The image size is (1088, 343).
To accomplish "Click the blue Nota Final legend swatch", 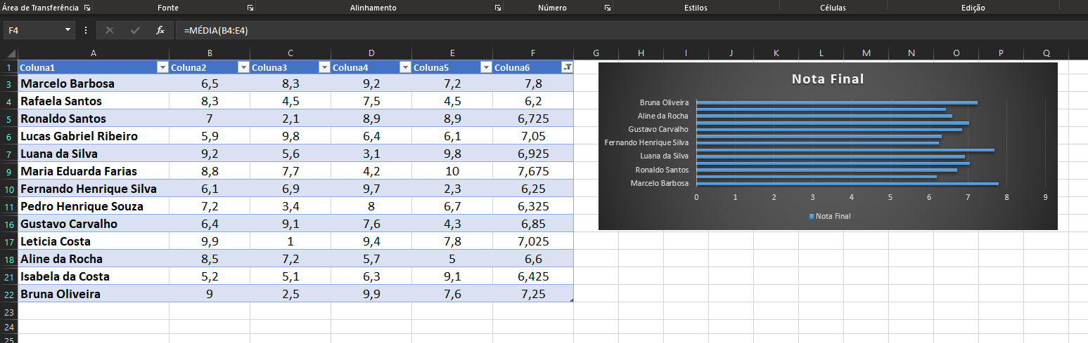I will coord(812,216).
